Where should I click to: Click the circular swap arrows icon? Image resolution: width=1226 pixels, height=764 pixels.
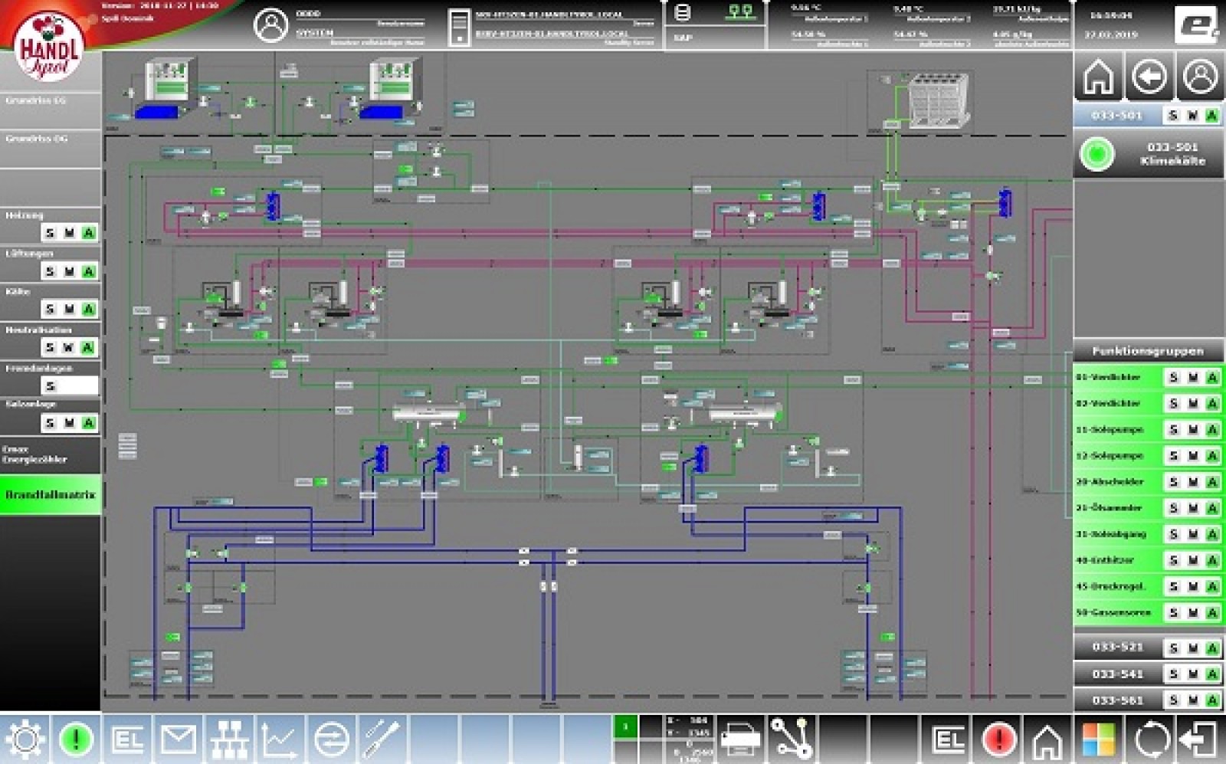[x=331, y=739]
